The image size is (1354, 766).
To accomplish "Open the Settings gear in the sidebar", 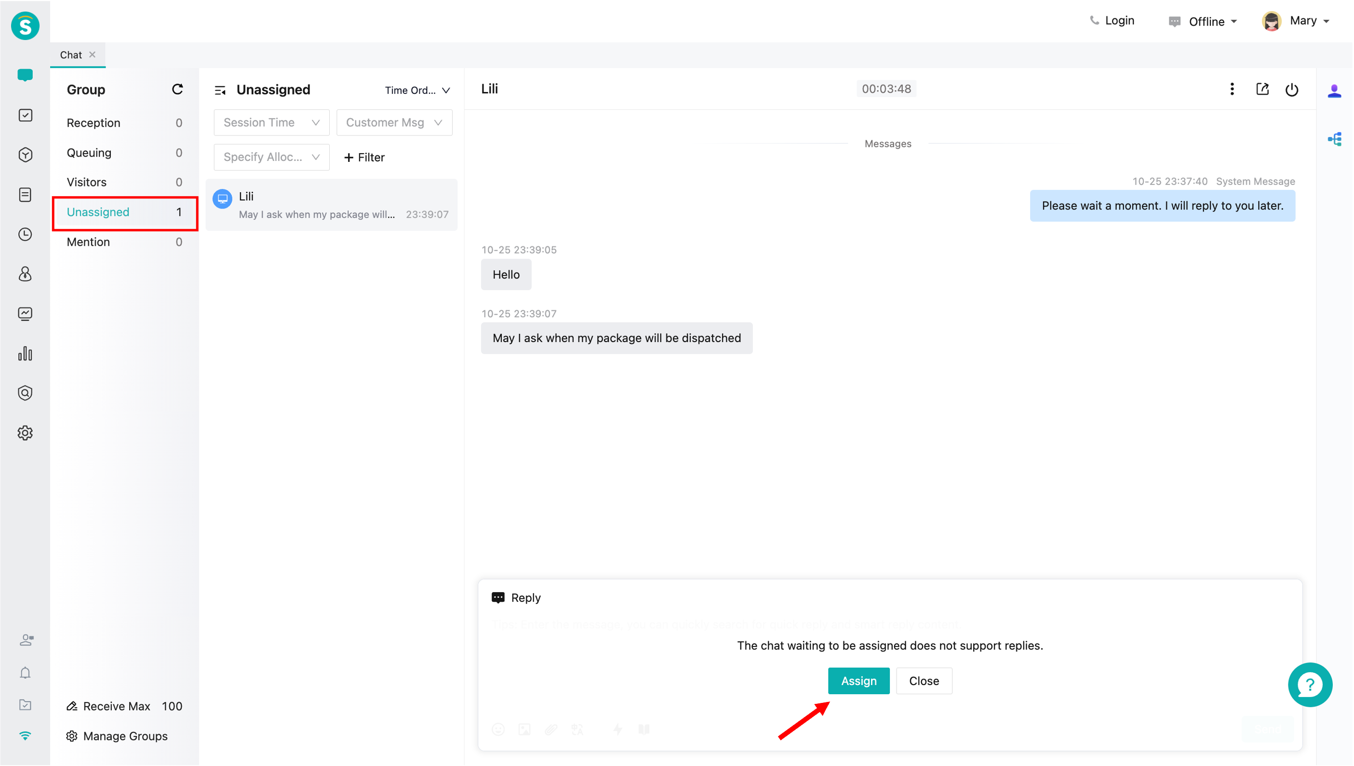I will coord(25,433).
